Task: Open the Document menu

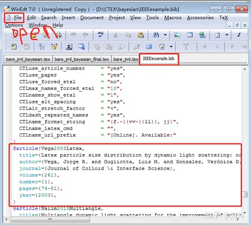Action: pyautogui.click(x=92, y=18)
